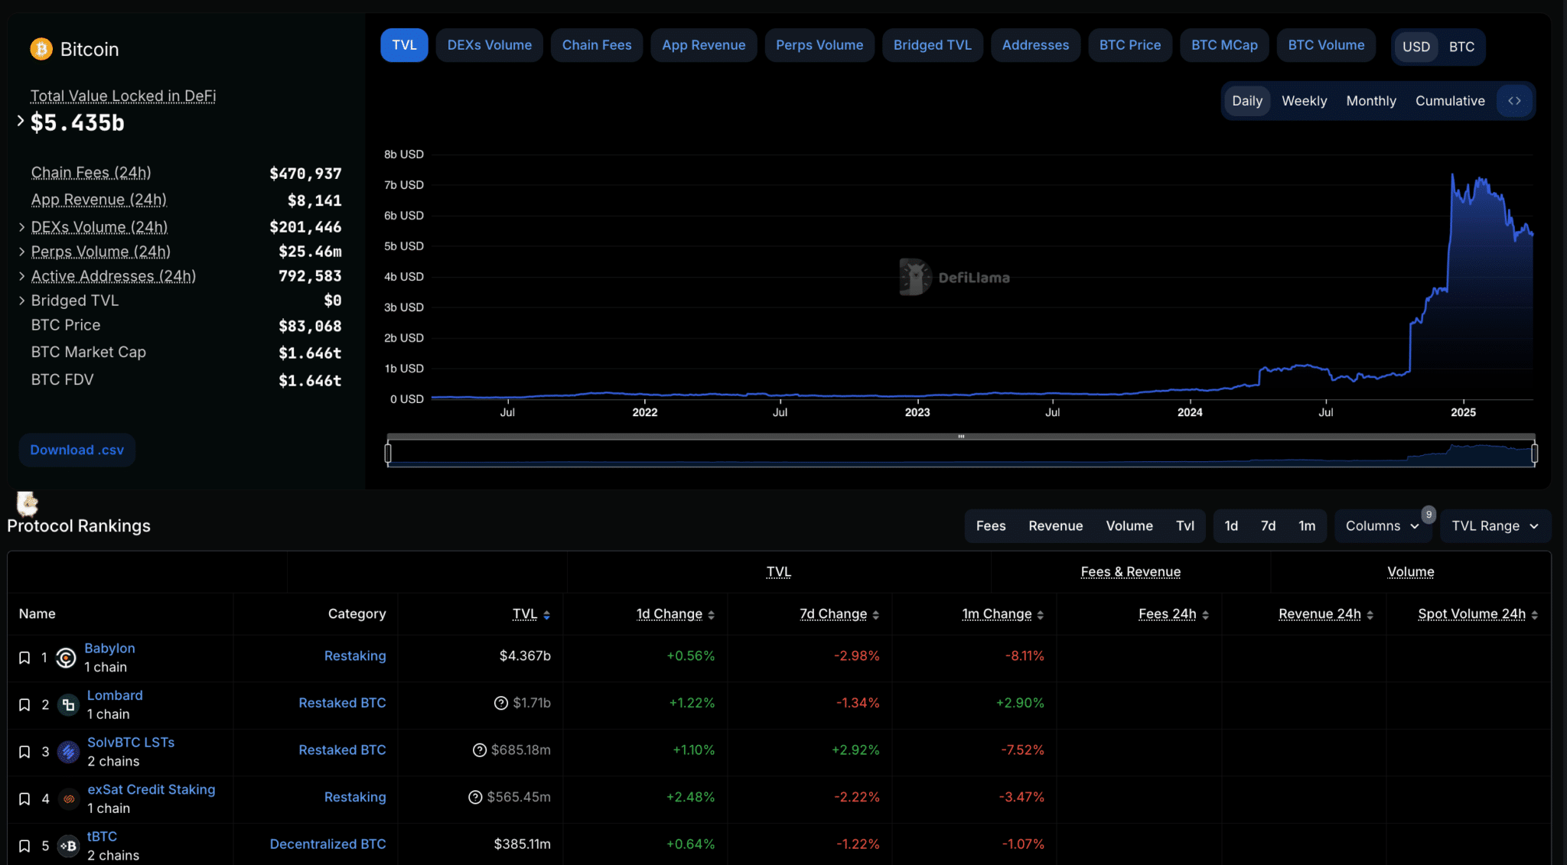
Task: Expand Perps Volume (24h) details
Action: click(x=22, y=252)
